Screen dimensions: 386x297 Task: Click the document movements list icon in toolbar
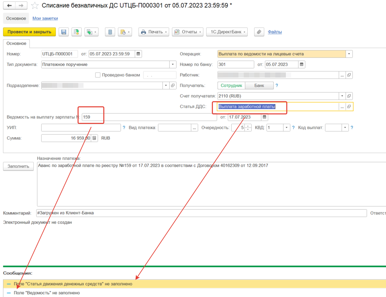click(110, 32)
